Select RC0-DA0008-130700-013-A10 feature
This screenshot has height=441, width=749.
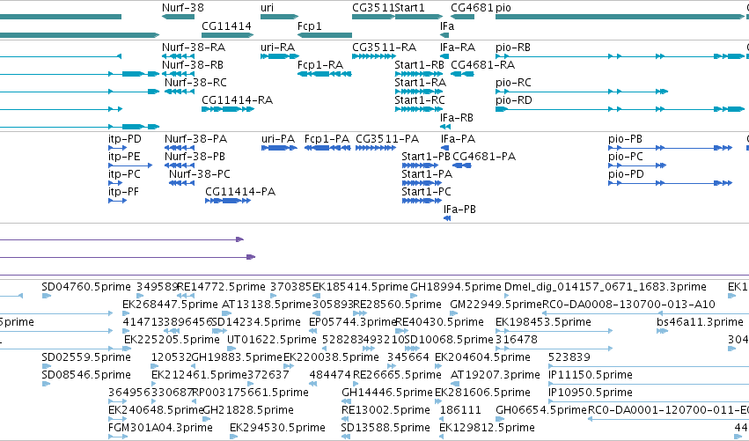click(x=628, y=305)
